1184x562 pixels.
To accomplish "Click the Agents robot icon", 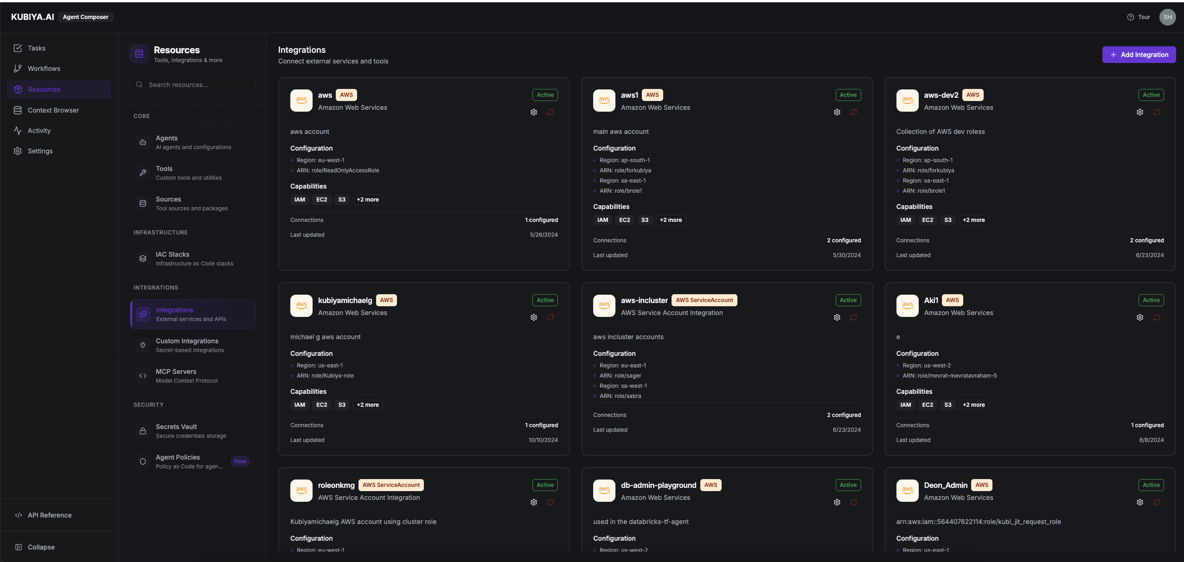I will [x=143, y=142].
